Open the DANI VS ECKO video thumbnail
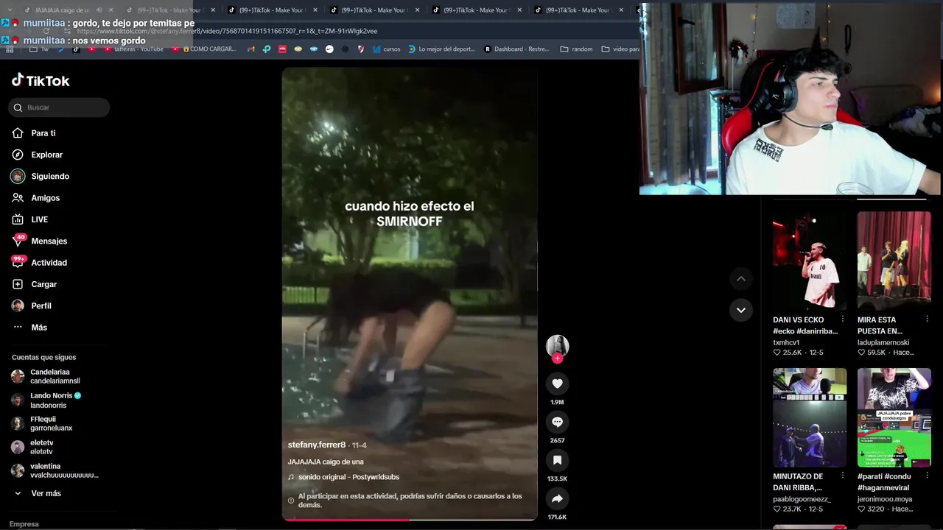 tap(810, 261)
